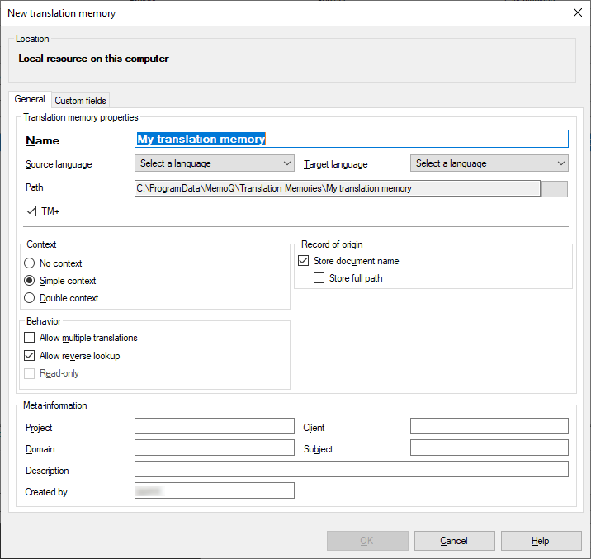The height and width of the screenshot is (559, 591).
Task: Choose Double context option
Action: (x=31, y=298)
